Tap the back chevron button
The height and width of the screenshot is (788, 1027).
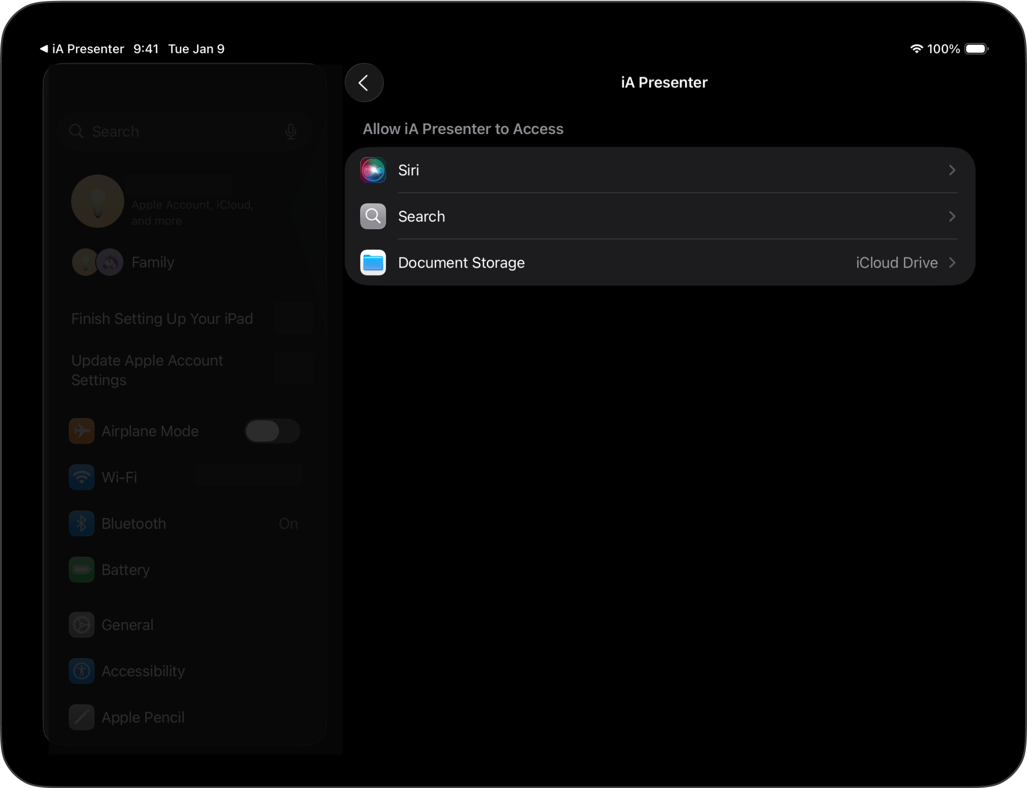[x=364, y=83]
